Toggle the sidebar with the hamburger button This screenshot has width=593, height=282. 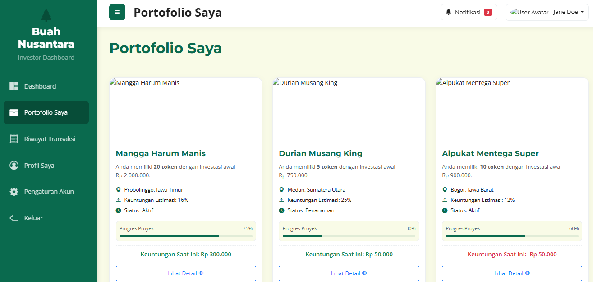(117, 12)
